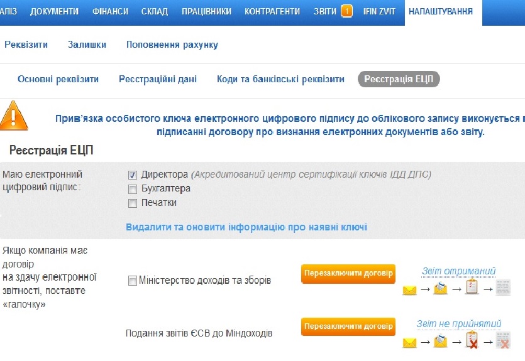Switch to the 'Реєстраційні дані' tab
Image resolution: width=525 pixels, height=361 pixels.
158,79
